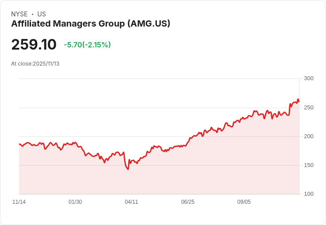Select the 01/30 date marker

coord(75,202)
